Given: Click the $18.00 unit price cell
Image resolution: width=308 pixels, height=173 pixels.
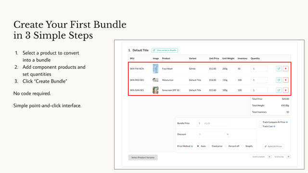Looking at the screenshot, I should pos(213,80).
